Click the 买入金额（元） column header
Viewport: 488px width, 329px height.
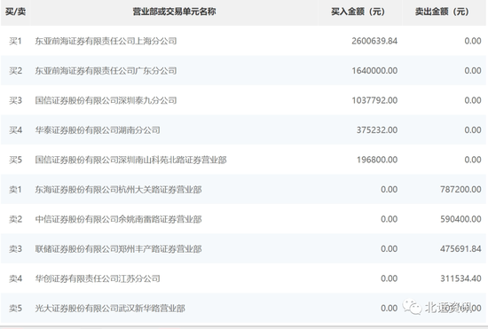coord(358,12)
